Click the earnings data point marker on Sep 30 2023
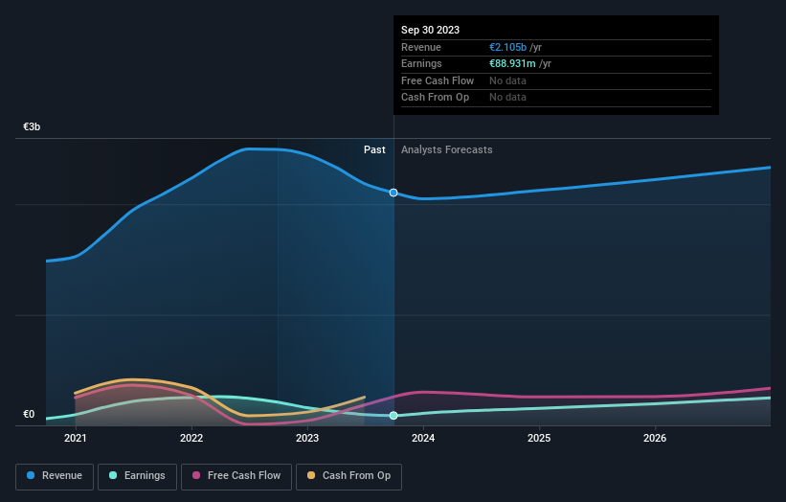 (x=393, y=415)
